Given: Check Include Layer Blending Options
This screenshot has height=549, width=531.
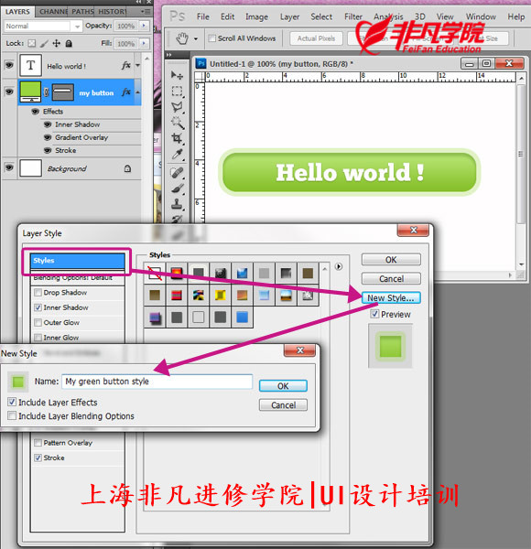Looking at the screenshot, I should coord(12,415).
